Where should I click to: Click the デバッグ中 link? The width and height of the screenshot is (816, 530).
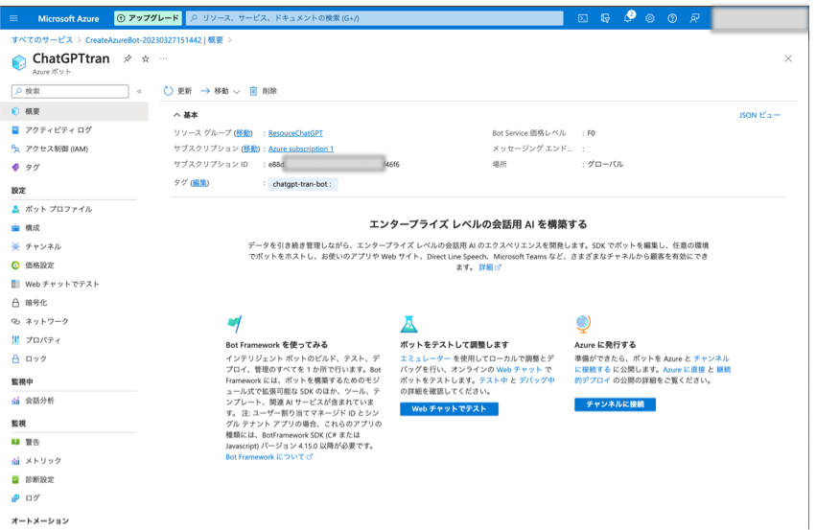click(x=537, y=380)
